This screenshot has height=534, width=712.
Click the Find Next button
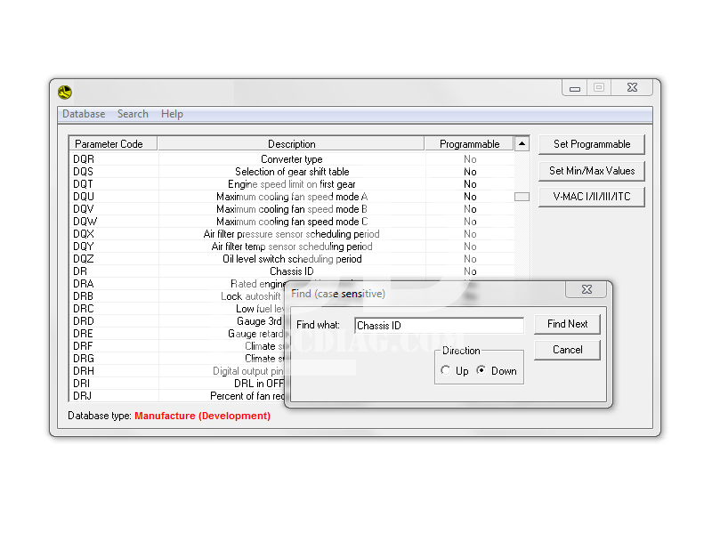[567, 324]
